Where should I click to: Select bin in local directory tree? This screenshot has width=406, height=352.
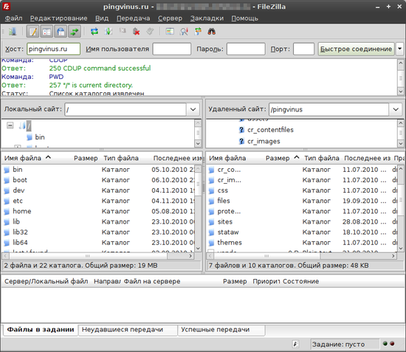pos(40,137)
